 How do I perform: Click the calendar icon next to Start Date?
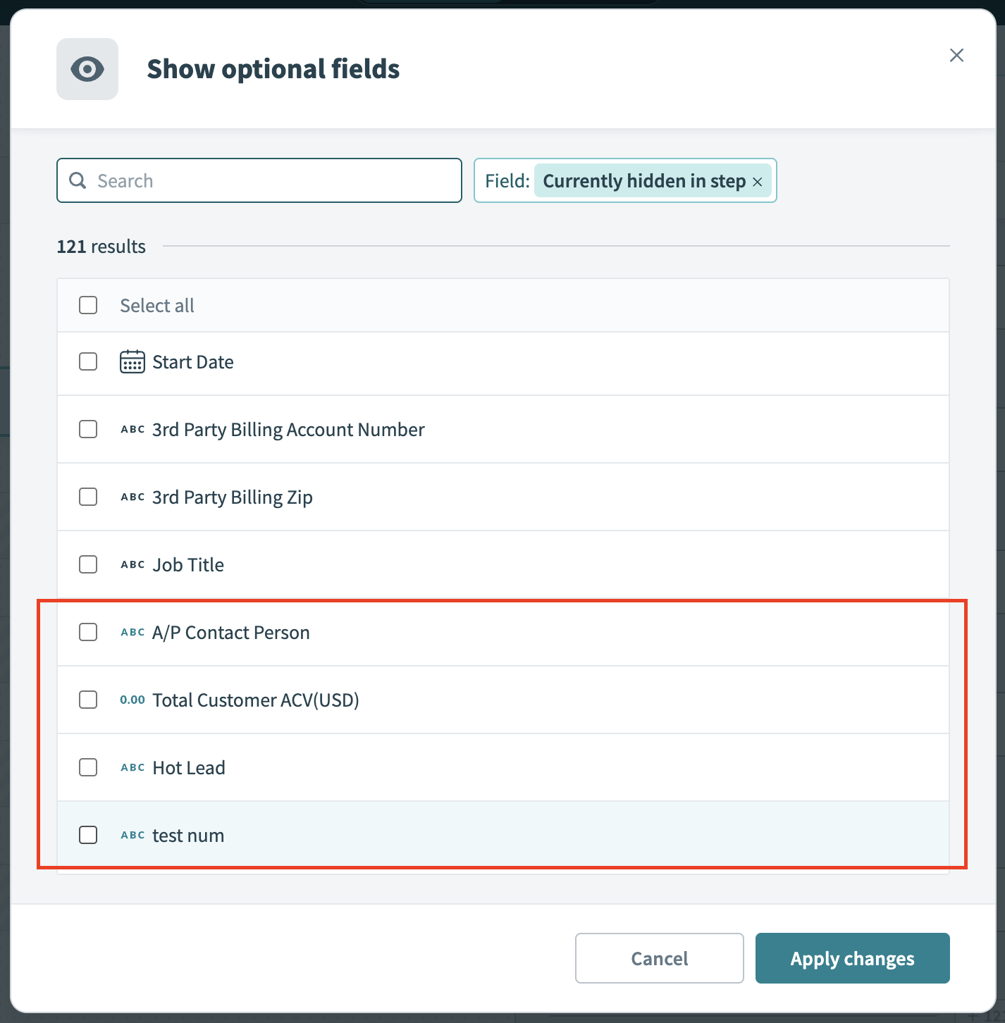click(x=132, y=361)
